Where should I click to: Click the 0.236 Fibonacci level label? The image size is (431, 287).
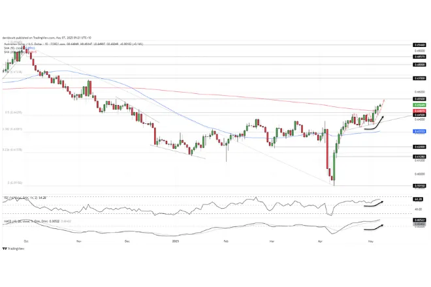[x=12, y=150]
